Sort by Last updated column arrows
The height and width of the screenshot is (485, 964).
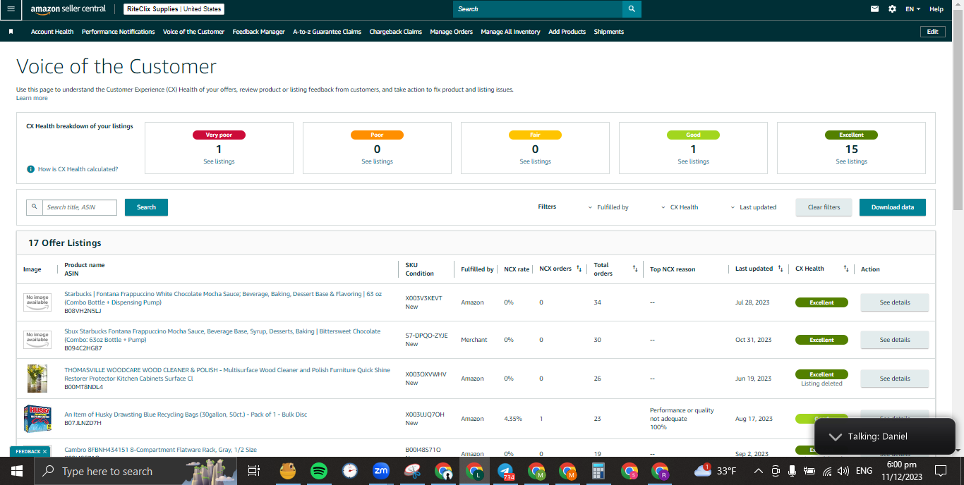[780, 269]
